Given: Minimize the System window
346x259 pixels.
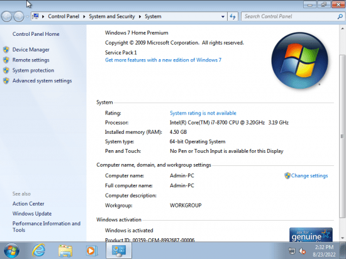Looking at the screenshot, I should pyautogui.click(x=310, y=4).
